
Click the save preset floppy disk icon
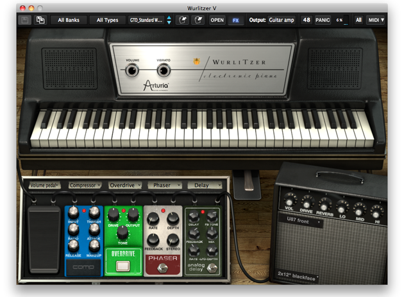tap(25, 20)
